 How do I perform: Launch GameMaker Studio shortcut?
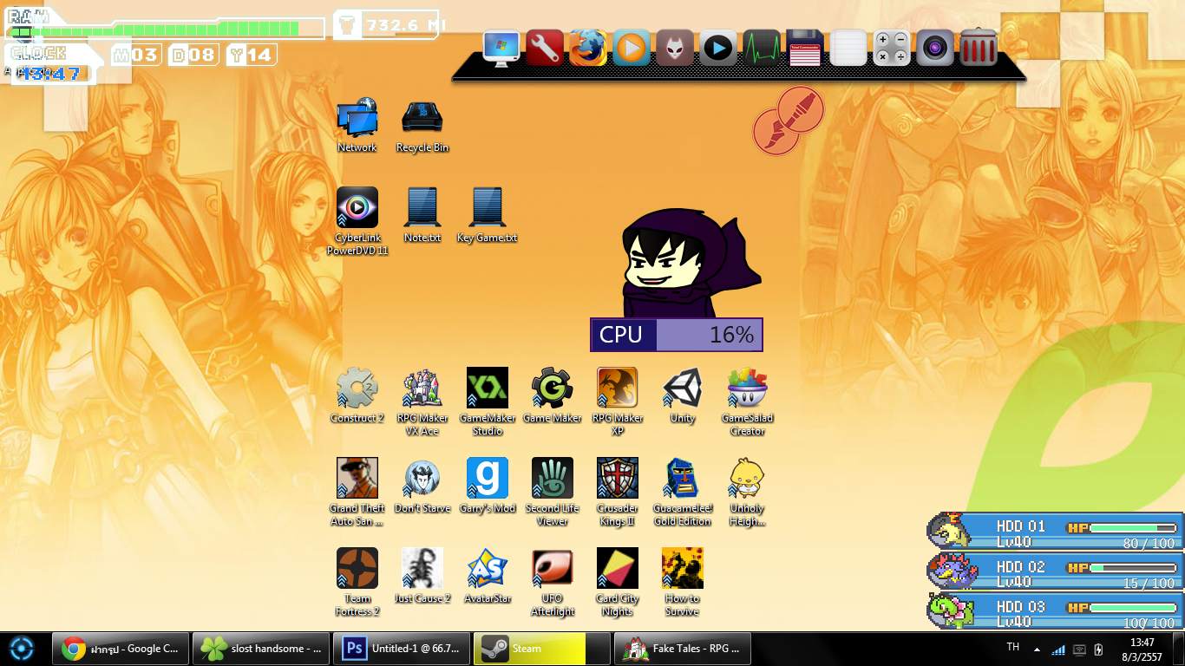coord(488,402)
